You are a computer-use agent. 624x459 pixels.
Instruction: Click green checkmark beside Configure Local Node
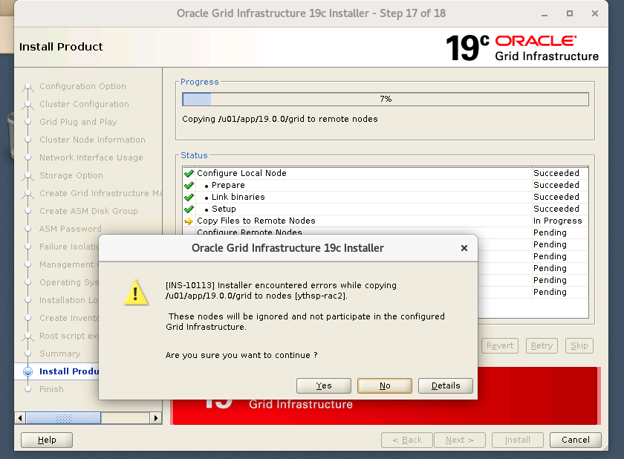189,174
